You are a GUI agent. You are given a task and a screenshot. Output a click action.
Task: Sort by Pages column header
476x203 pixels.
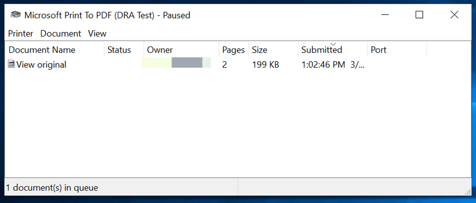point(233,50)
